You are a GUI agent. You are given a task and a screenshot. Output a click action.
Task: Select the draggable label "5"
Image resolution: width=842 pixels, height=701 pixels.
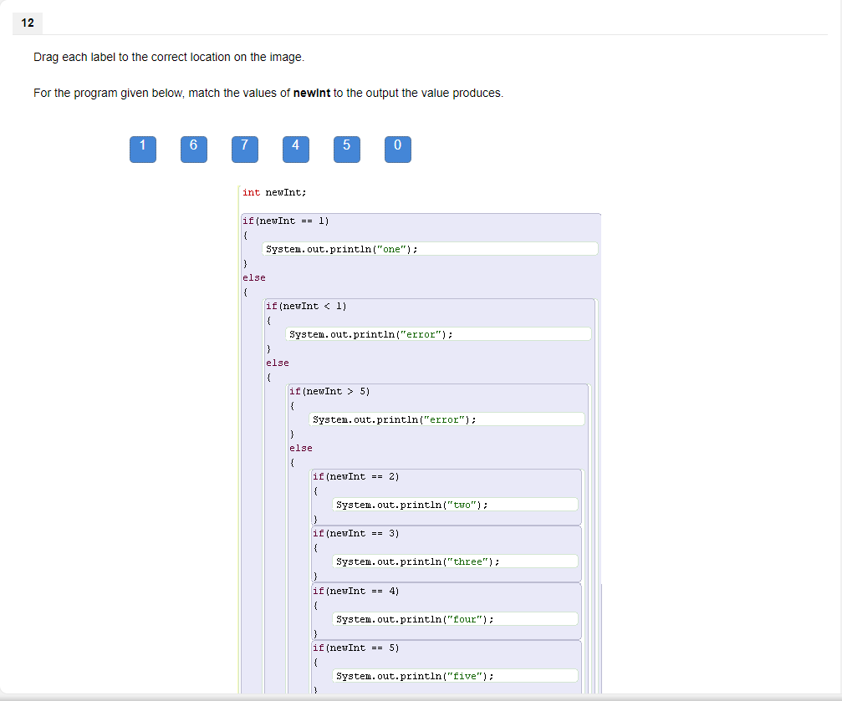click(x=346, y=149)
